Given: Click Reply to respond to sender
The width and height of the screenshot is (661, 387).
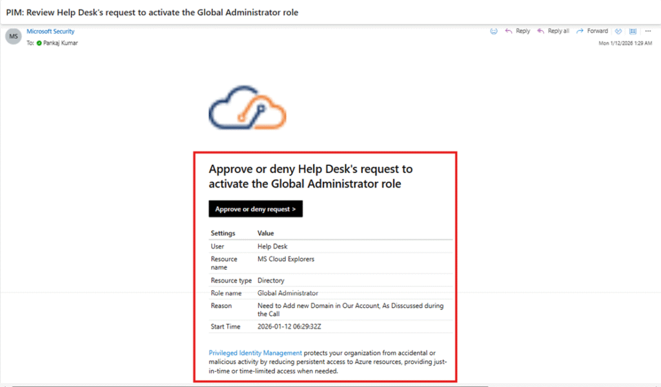Looking at the screenshot, I should pos(517,31).
